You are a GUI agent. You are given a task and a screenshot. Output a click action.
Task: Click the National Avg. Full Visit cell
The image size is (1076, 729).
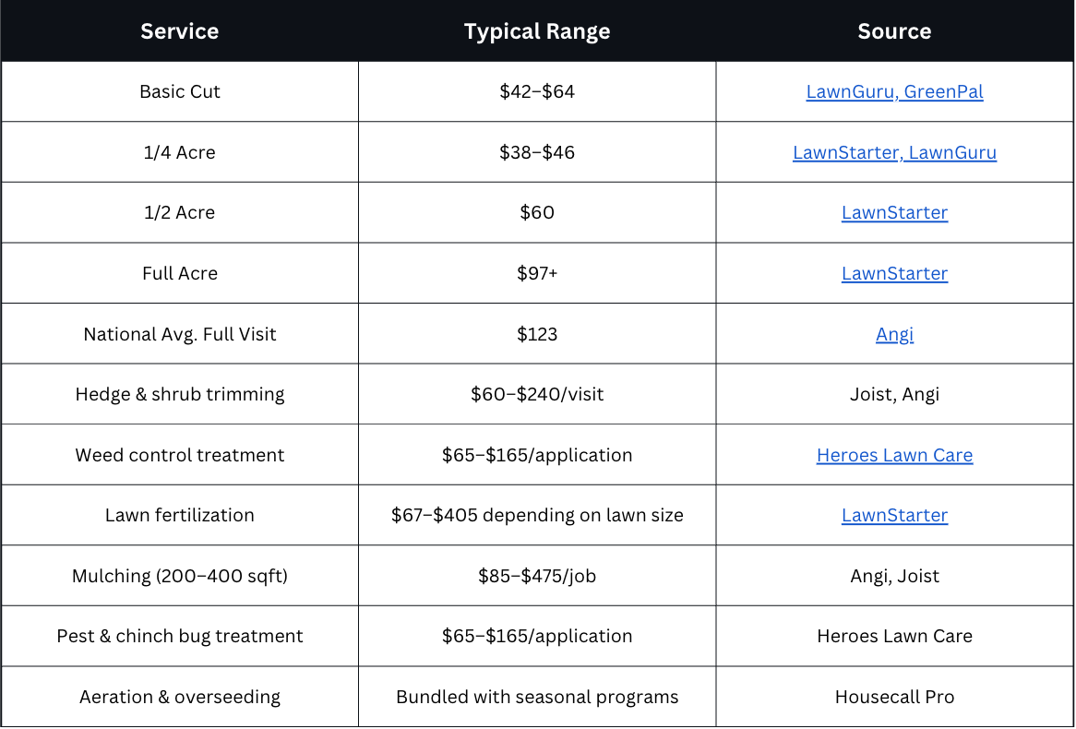point(180,334)
